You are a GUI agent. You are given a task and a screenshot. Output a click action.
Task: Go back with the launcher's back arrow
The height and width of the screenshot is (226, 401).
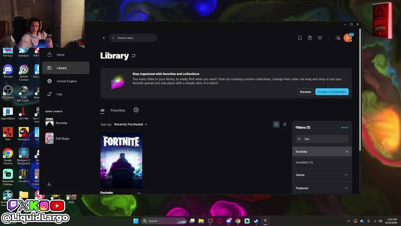(104, 38)
